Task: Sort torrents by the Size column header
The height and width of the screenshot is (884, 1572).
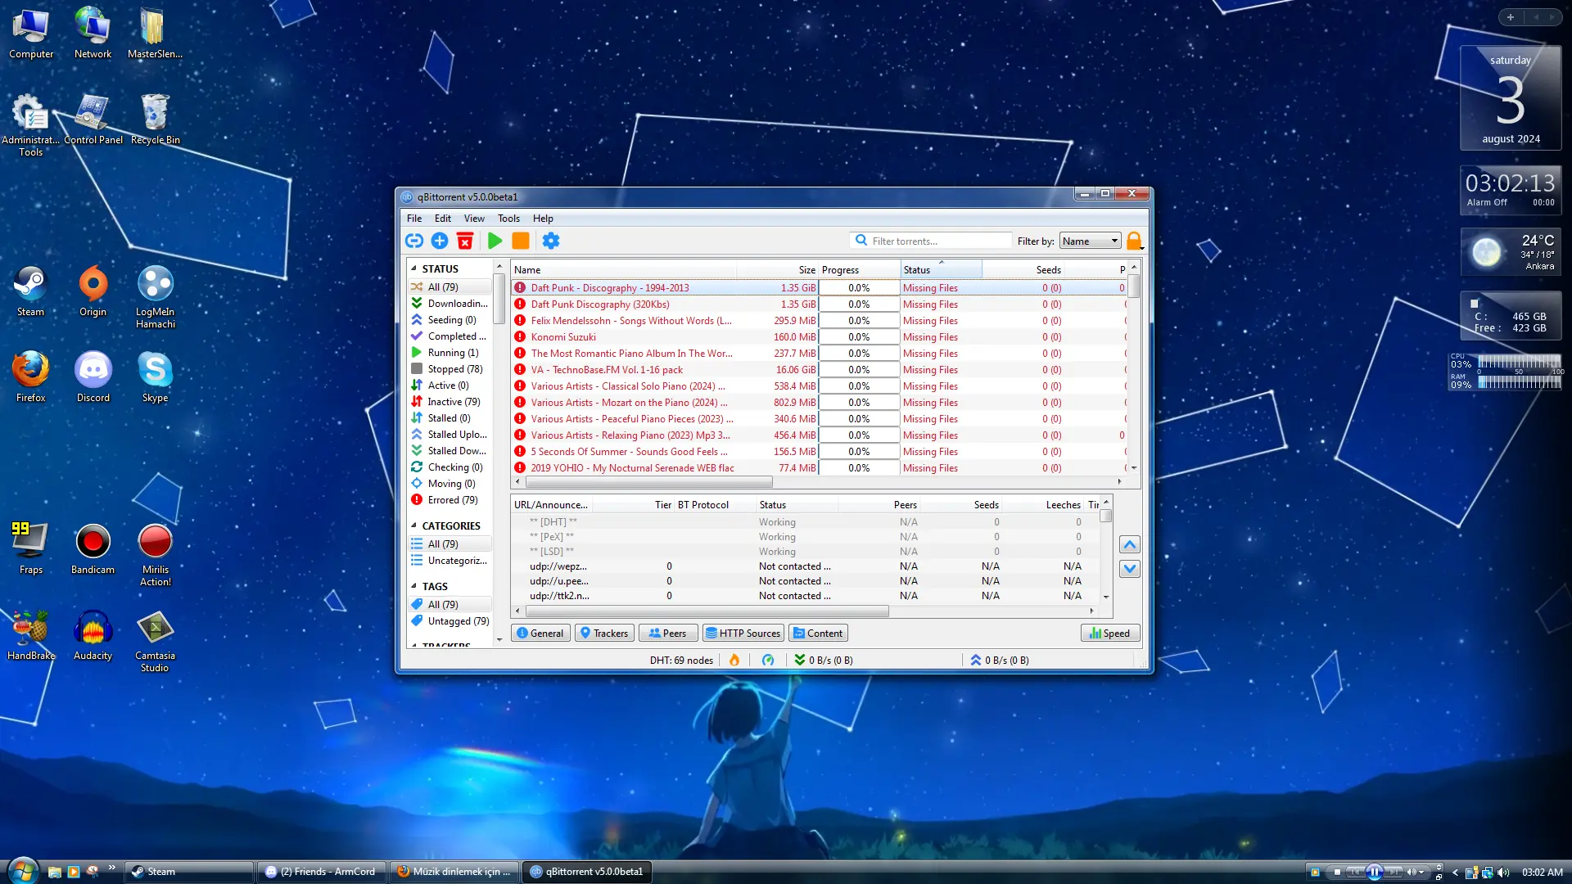Action: click(778, 269)
